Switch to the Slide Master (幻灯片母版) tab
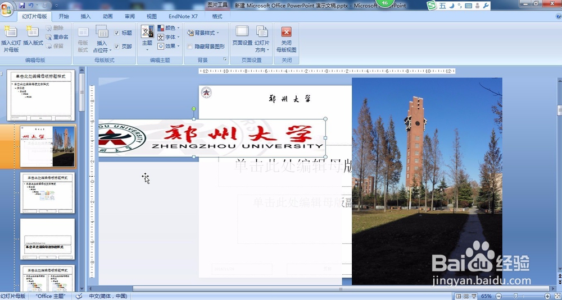The width and height of the screenshot is (562, 300). pyautogui.click(x=34, y=16)
